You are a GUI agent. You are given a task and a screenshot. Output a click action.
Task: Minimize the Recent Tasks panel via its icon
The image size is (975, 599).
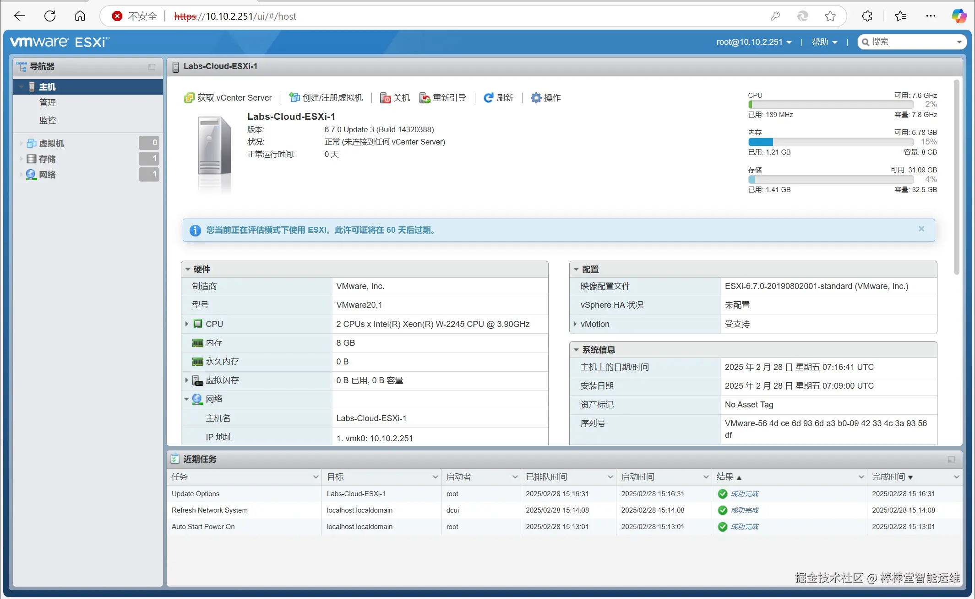point(951,459)
